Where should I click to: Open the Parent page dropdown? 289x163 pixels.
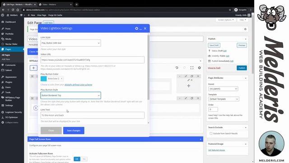click(223, 89)
